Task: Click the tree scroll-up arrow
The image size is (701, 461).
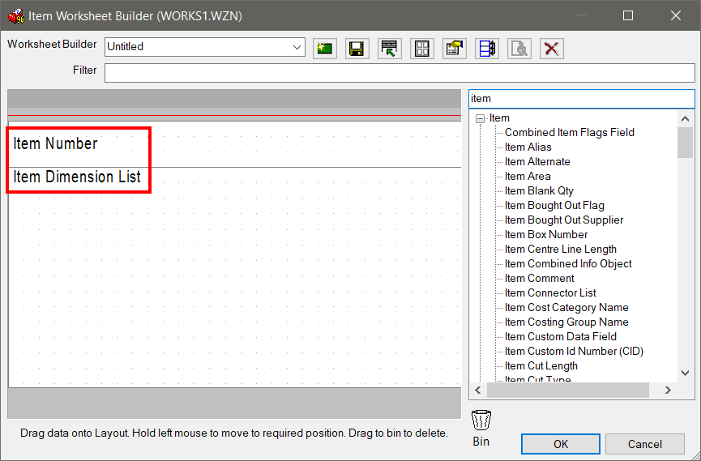Action: pyautogui.click(x=685, y=119)
